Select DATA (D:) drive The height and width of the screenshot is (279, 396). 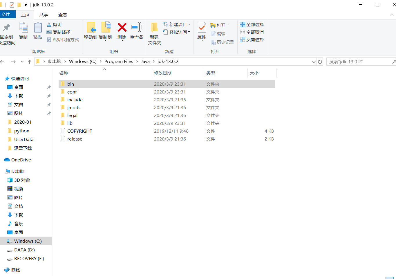24,250
